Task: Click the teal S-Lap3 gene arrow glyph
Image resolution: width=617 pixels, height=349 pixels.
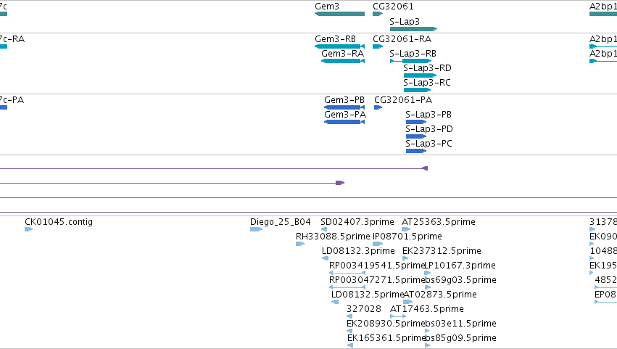Action: [413, 29]
